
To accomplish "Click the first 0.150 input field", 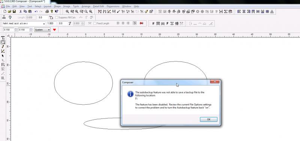I will point(9,30).
